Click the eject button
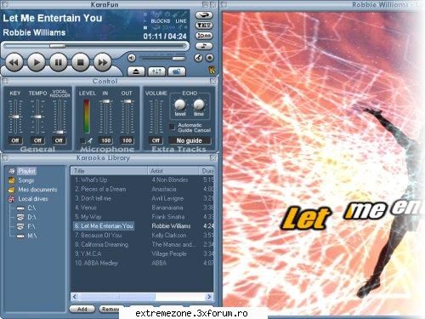This screenshot has height=319, width=425. [x=136, y=71]
